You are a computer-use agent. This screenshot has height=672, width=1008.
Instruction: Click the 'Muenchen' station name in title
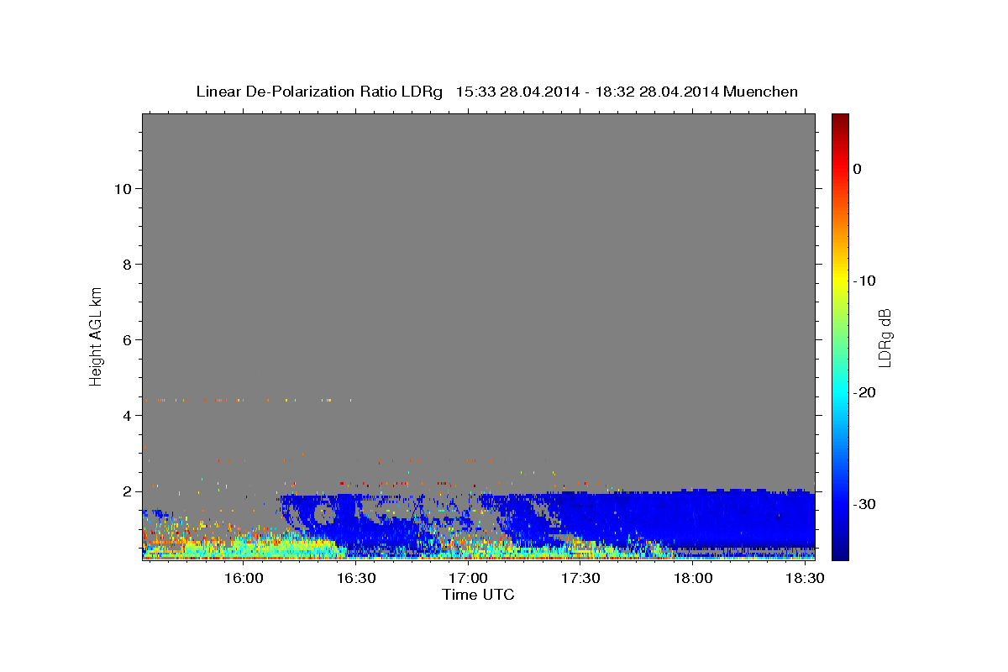pos(761,92)
